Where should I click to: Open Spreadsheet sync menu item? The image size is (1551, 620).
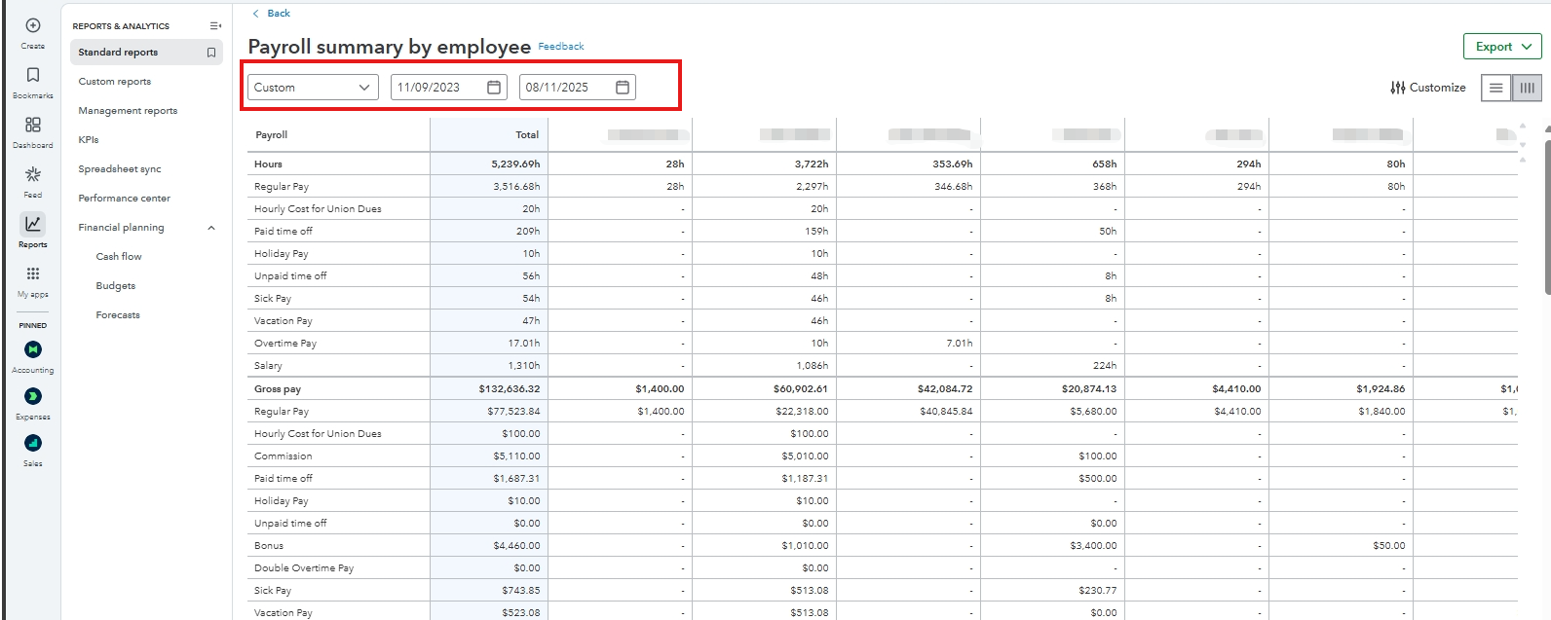pos(120,169)
